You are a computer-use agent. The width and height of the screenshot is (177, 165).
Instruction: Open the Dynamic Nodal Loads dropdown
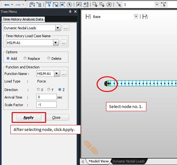[x=58, y=28]
